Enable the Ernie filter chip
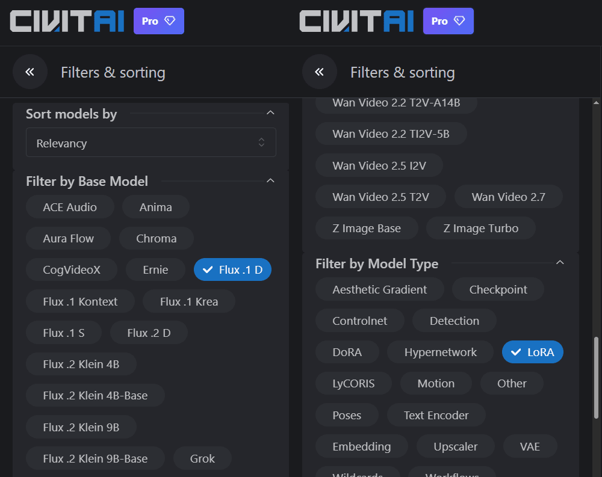Image resolution: width=602 pixels, height=477 pixels. [155, 269]
